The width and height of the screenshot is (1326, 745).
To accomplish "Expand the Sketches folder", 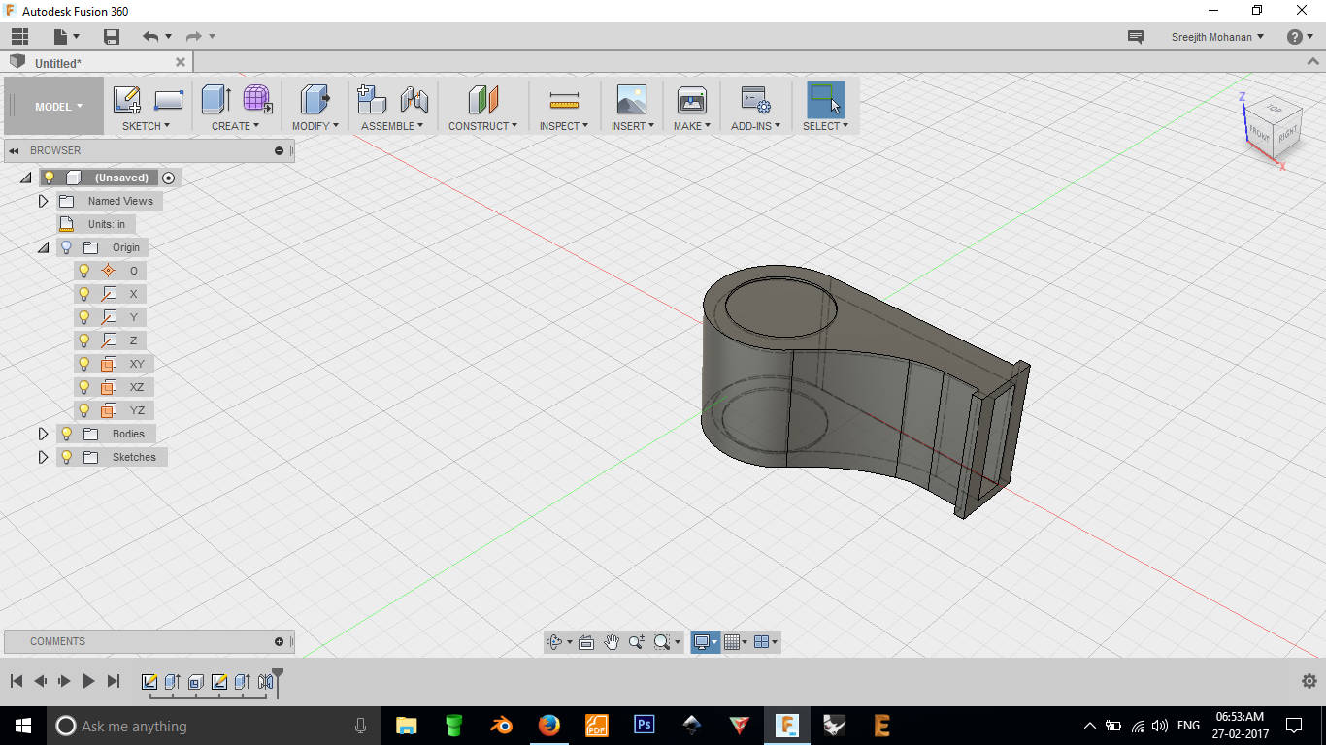I will pos(43,457).
